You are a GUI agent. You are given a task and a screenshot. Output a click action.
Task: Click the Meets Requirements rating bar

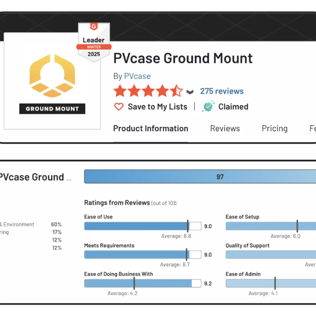[x=143, y=255]
